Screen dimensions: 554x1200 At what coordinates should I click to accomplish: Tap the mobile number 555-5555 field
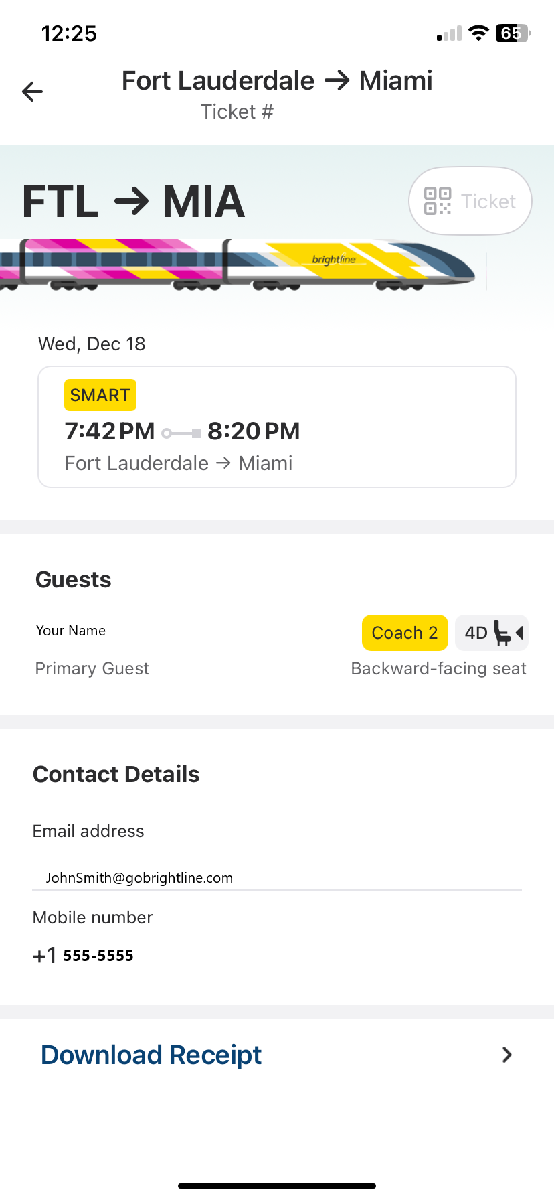(98, 956)
